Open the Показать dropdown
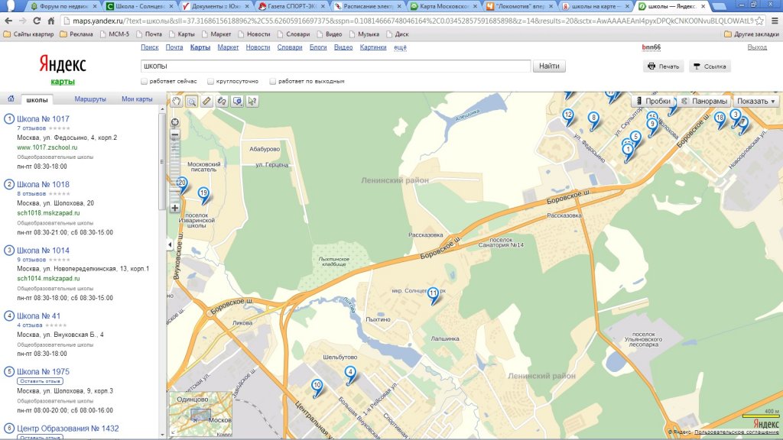Viewport: 783px width, 440px height. (756, 102)
